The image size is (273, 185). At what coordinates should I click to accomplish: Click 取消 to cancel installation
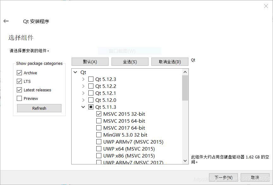click(255, 177)
